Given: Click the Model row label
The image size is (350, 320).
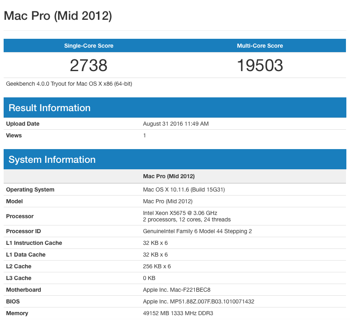Looking at the screenshot, I should coord(14,201).
